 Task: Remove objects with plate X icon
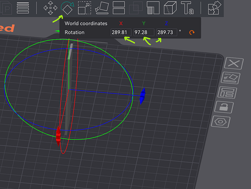pos(234,64)
